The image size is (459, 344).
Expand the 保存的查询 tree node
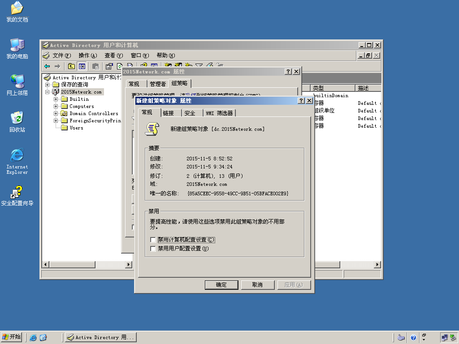point(47,85)
